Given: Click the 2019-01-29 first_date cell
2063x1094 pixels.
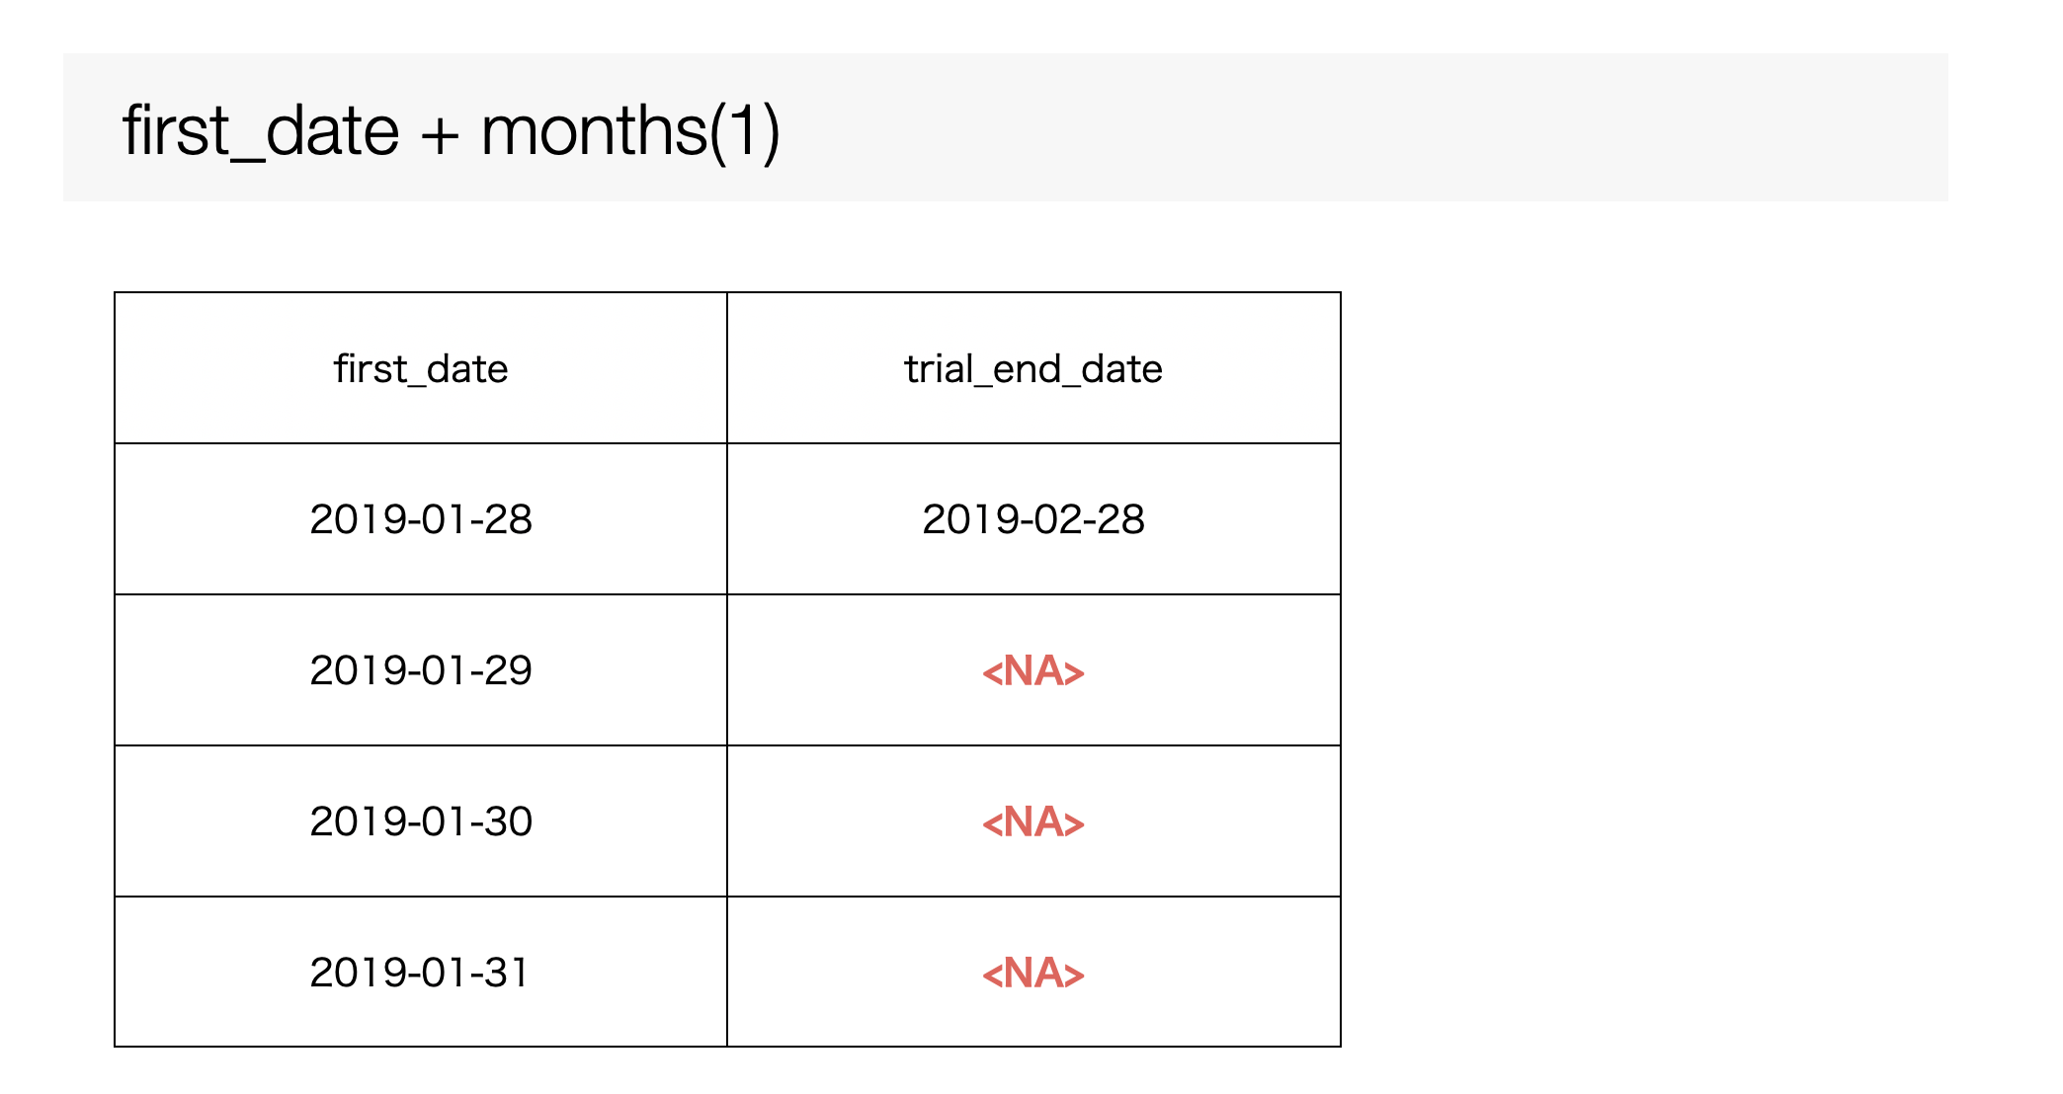Looking at the screenshot, I should (x=421, y=670).
